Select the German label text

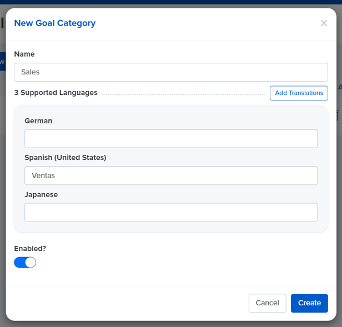tap(38, 121)
